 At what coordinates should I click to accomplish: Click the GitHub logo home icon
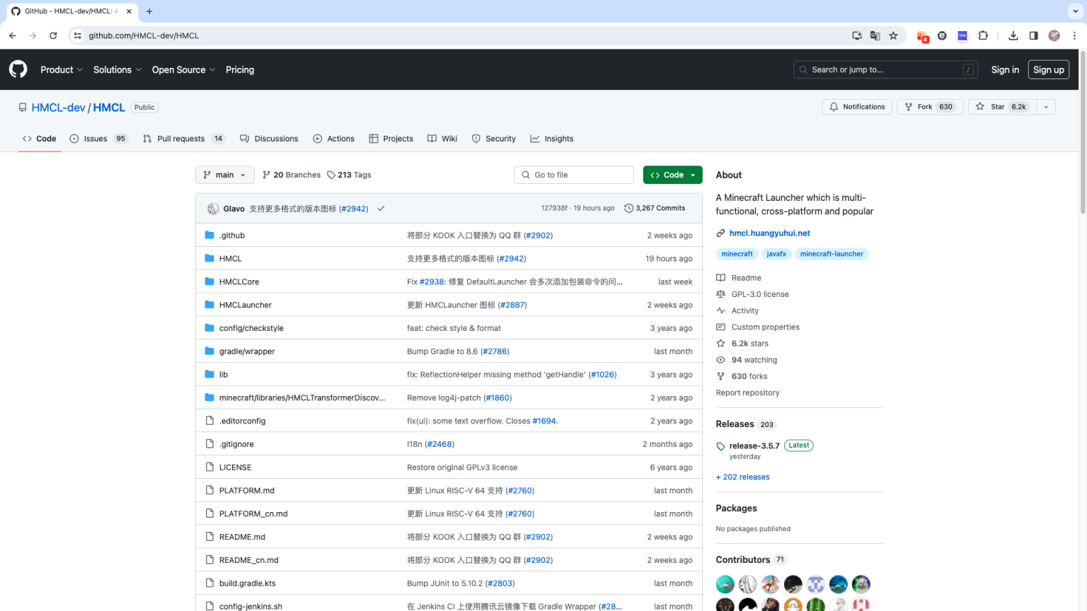[x=18, y=69]
